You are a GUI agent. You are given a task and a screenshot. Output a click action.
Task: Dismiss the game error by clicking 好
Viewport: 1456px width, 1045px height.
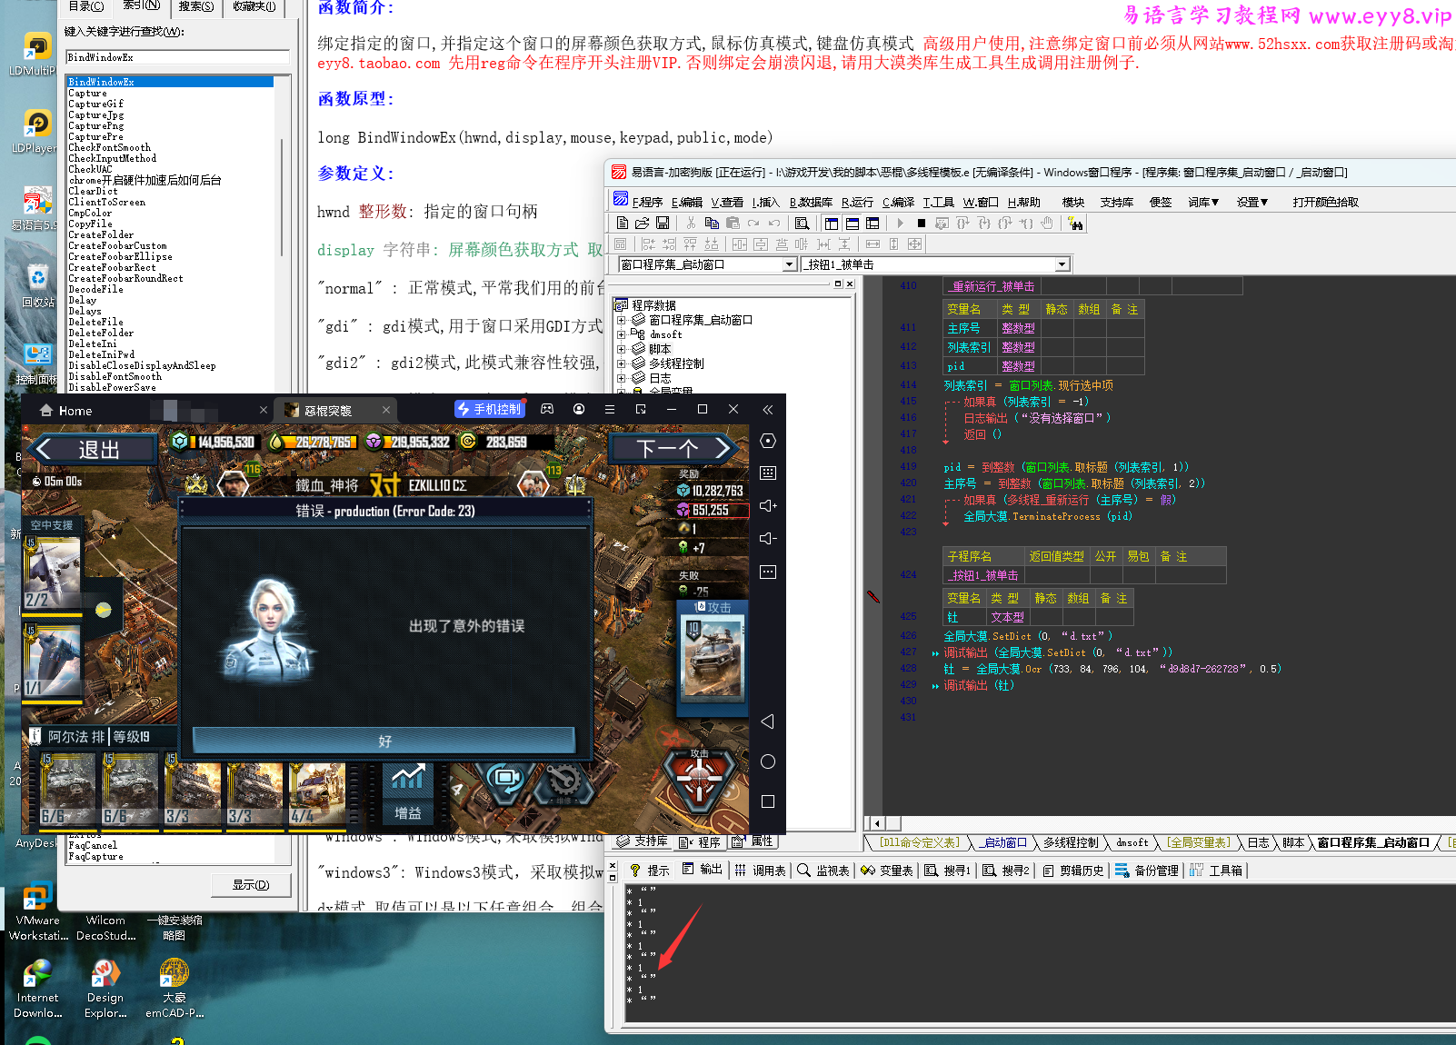(x=383, y=740)
